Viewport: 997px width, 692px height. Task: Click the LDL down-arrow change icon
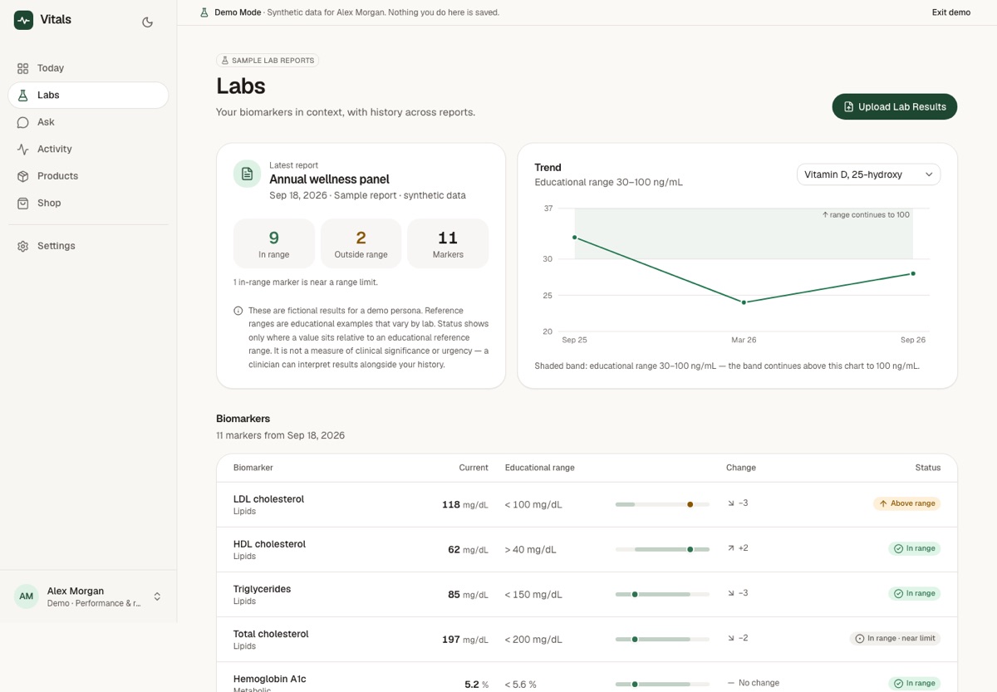(731, 503)
